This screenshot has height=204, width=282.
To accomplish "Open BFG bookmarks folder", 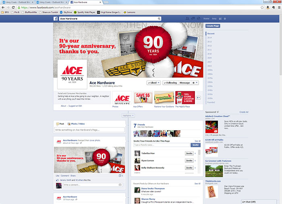I will [x=5, y=12].
